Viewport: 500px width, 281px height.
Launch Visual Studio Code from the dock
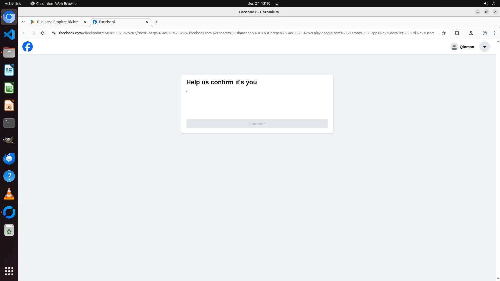9,35
